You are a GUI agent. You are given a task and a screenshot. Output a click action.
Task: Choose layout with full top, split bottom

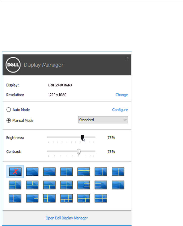(x=49, y=185)
